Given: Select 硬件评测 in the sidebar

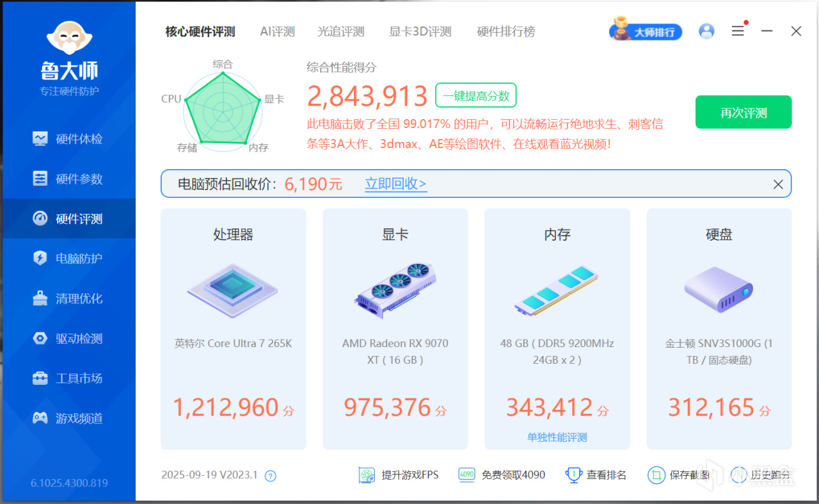Looking at the screenshot, I should click(69, 218).
